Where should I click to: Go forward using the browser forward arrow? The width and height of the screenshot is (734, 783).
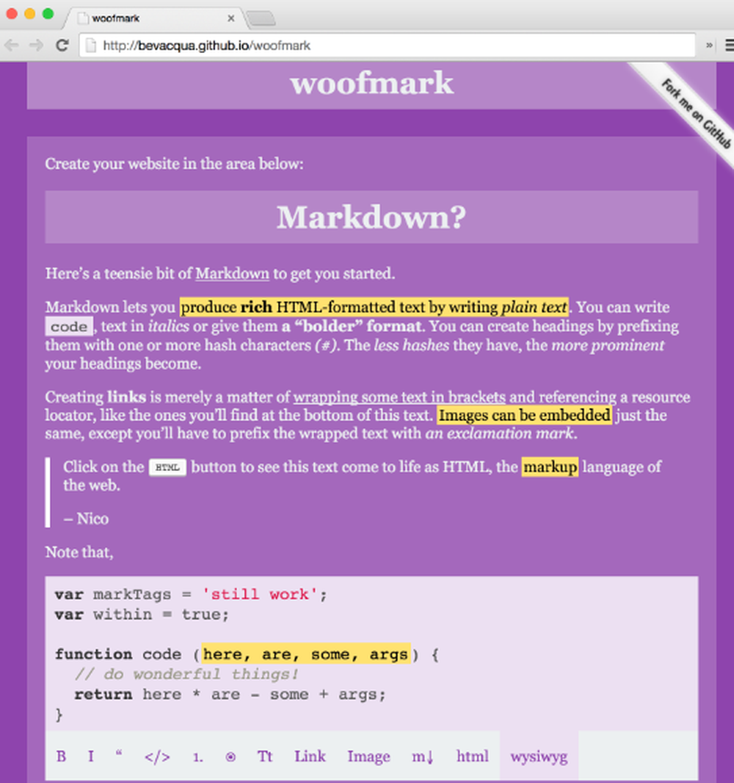pos(36,46)
